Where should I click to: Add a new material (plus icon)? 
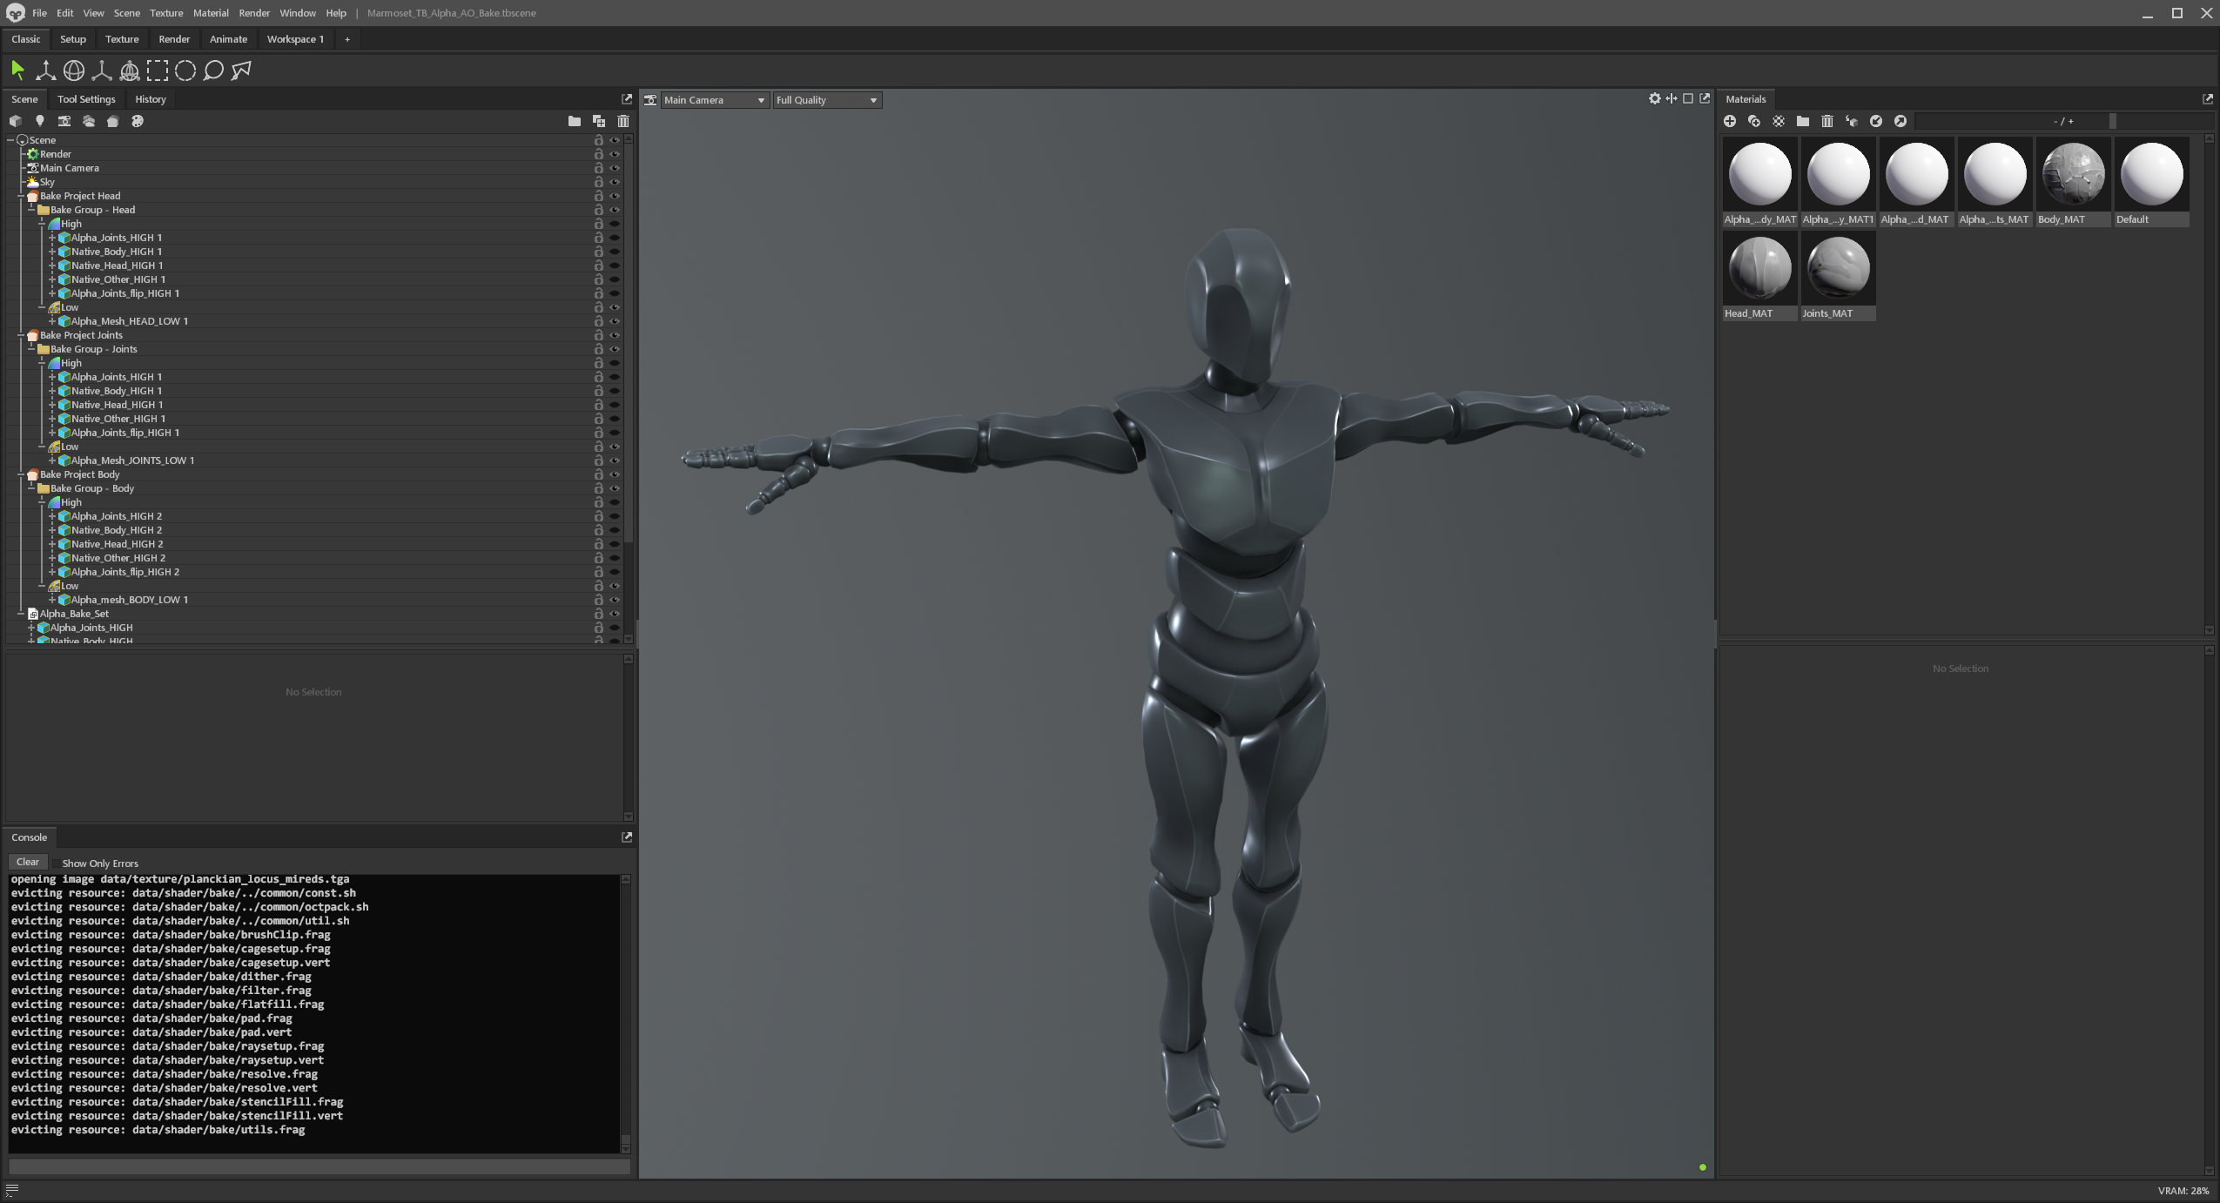coord(1729,121)
